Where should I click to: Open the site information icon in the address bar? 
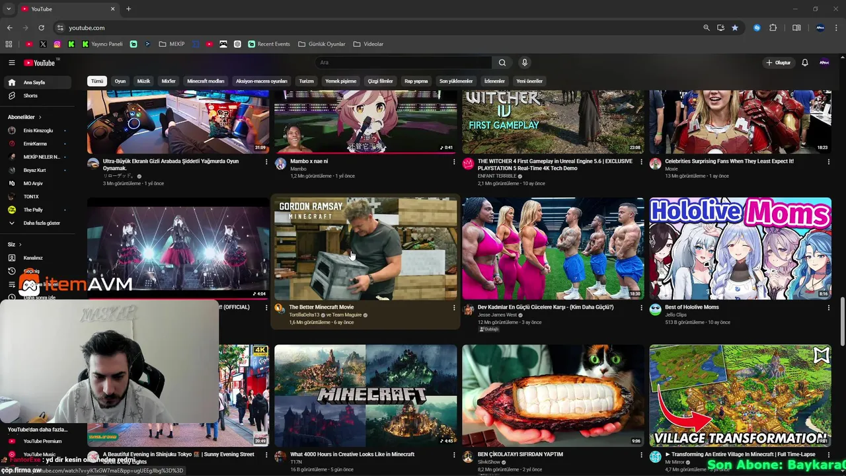[60, 28]
